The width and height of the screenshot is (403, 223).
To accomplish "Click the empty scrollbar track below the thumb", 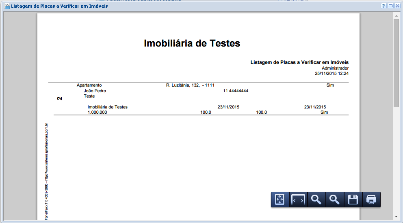I will point(396,162).
